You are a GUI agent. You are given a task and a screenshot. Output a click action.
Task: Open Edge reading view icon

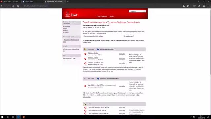pyautogui.click(x=184, y=6)
